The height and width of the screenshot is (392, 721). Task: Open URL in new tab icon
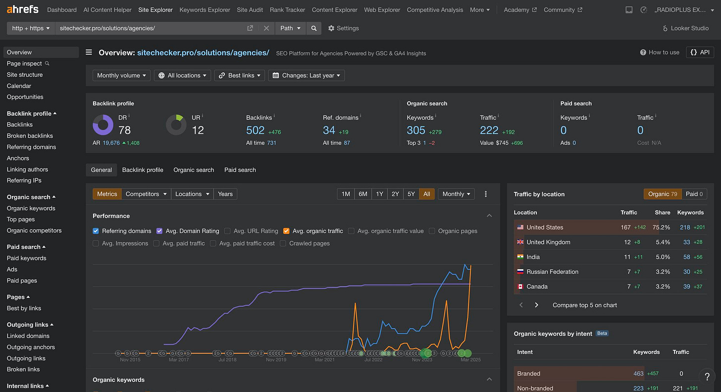pos(250,28)
